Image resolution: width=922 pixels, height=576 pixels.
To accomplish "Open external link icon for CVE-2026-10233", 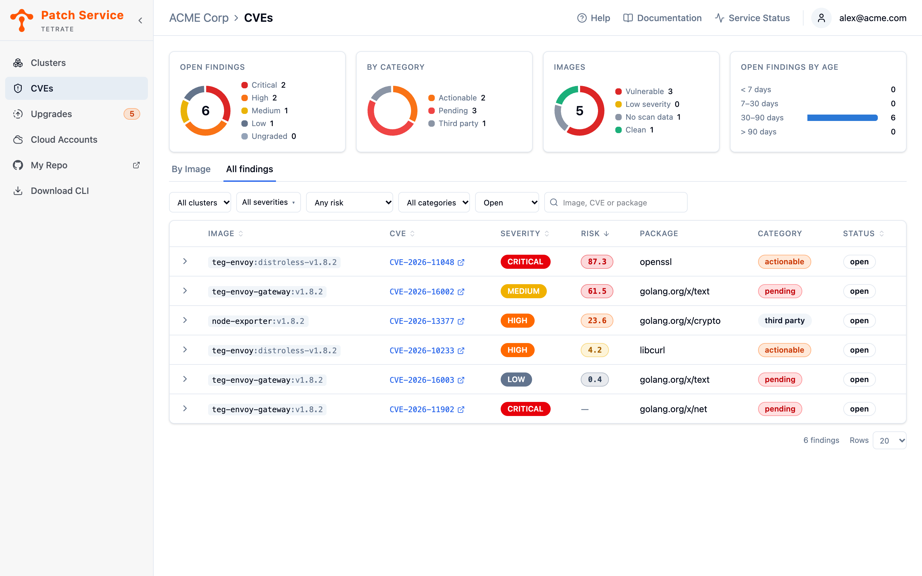I will point(461,350).
